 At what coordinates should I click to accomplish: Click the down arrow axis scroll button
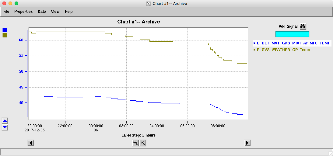pyautogui.click(x=5, y=127)
